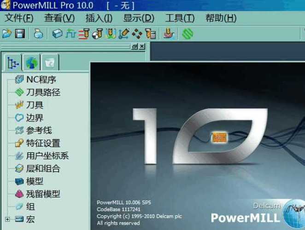Open the Point Distribution icon
The image size is (305, 230).
[137, 34]
